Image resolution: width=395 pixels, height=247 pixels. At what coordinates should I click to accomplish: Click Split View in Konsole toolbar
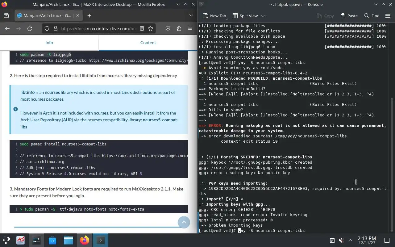(245, 16)
